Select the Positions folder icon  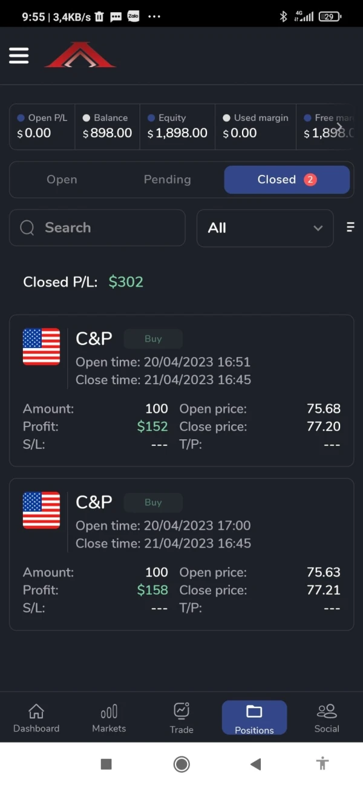click(254, 712)
